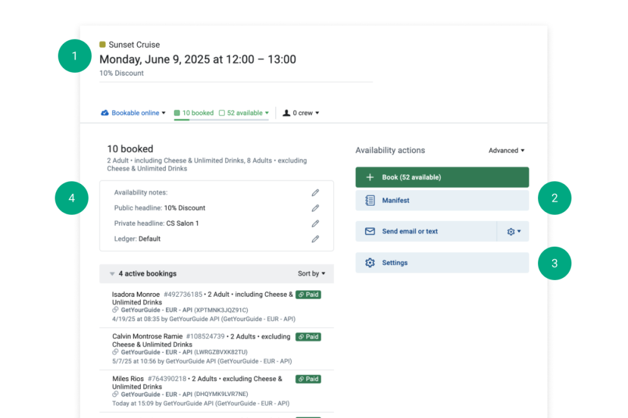Open the Advanced dropdown
Viewport: 628px width, 418px height.
click(506, 151)
